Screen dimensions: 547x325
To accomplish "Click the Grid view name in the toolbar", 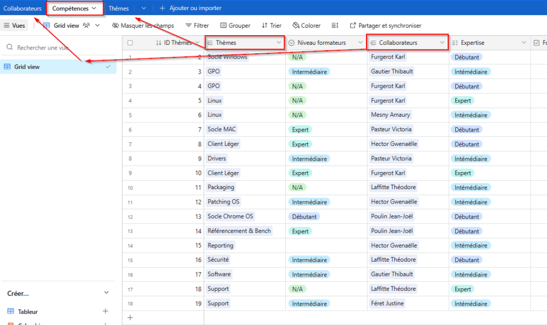I will pos(66,26).
